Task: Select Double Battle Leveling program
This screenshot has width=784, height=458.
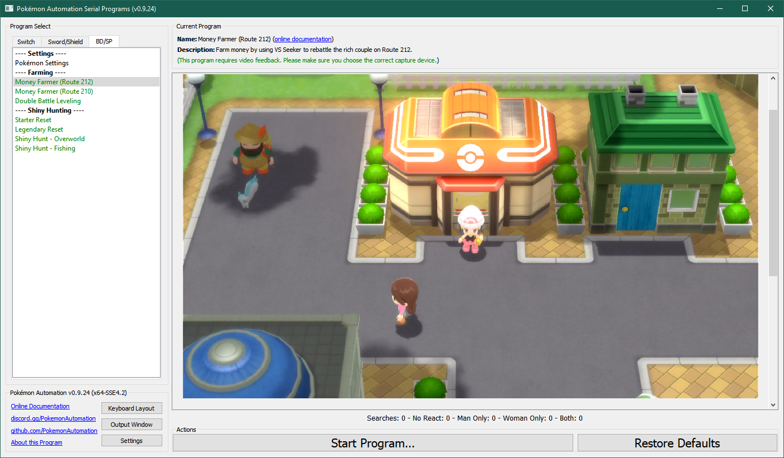Action: pos(48,101)
